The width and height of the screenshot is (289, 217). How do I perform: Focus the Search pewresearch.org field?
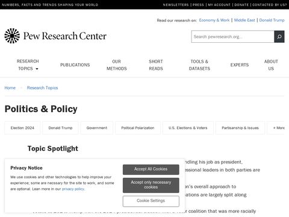233,37
